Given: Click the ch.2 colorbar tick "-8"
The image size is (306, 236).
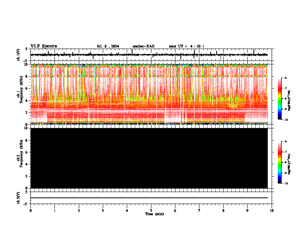Looking at the screenshot, I should click(x=285, y=162).
